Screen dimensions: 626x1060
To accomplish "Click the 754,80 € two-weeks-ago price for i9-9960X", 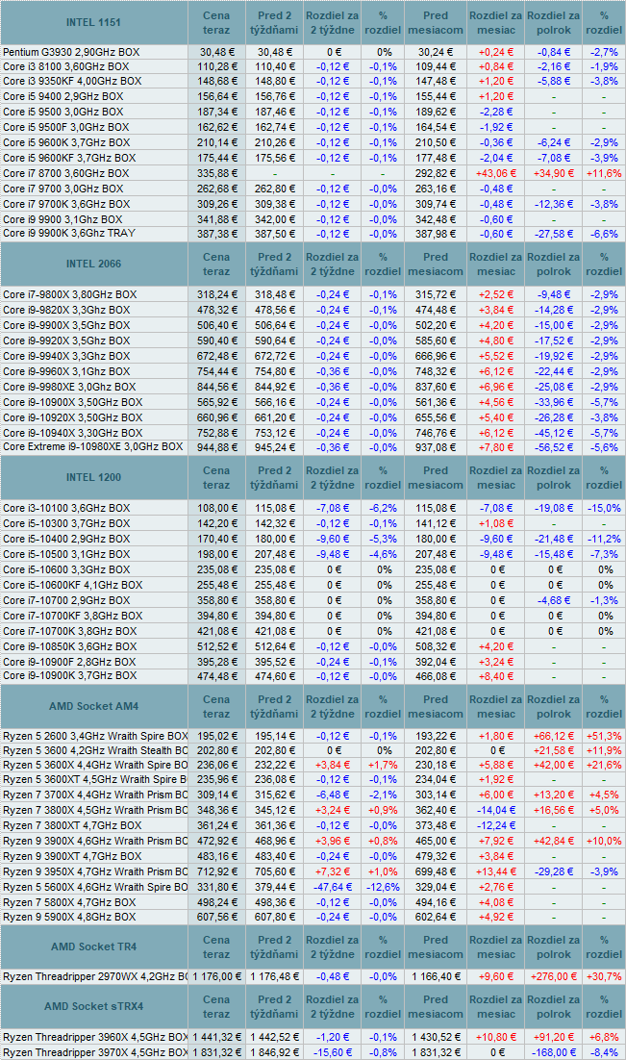I will [275, 372].
